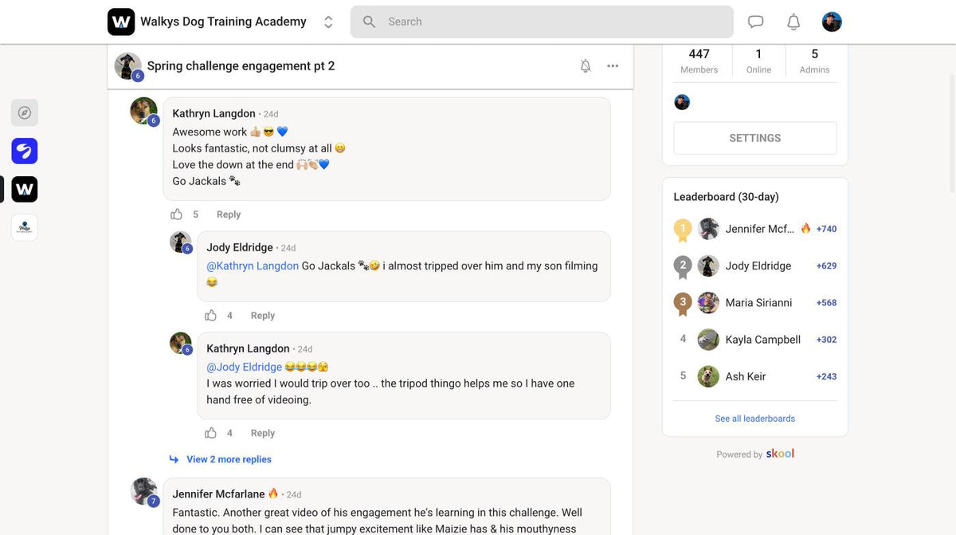The width and height of the screenshot is (956, 535).
Task: Like Jody Eldridge's Go Jackals reply
Action: pos(211,316)
